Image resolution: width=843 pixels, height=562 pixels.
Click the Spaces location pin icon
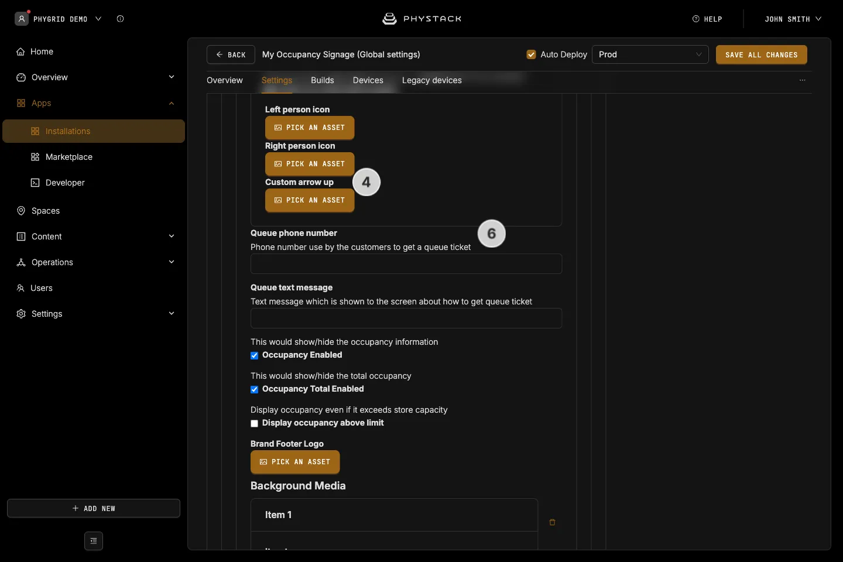21,211
